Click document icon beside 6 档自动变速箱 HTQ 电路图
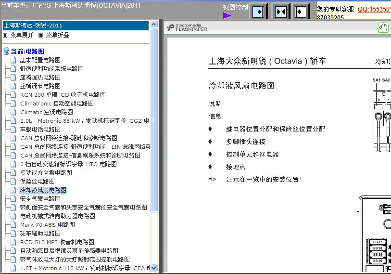This screenshot has height=274, width=391. coord(13,164)
